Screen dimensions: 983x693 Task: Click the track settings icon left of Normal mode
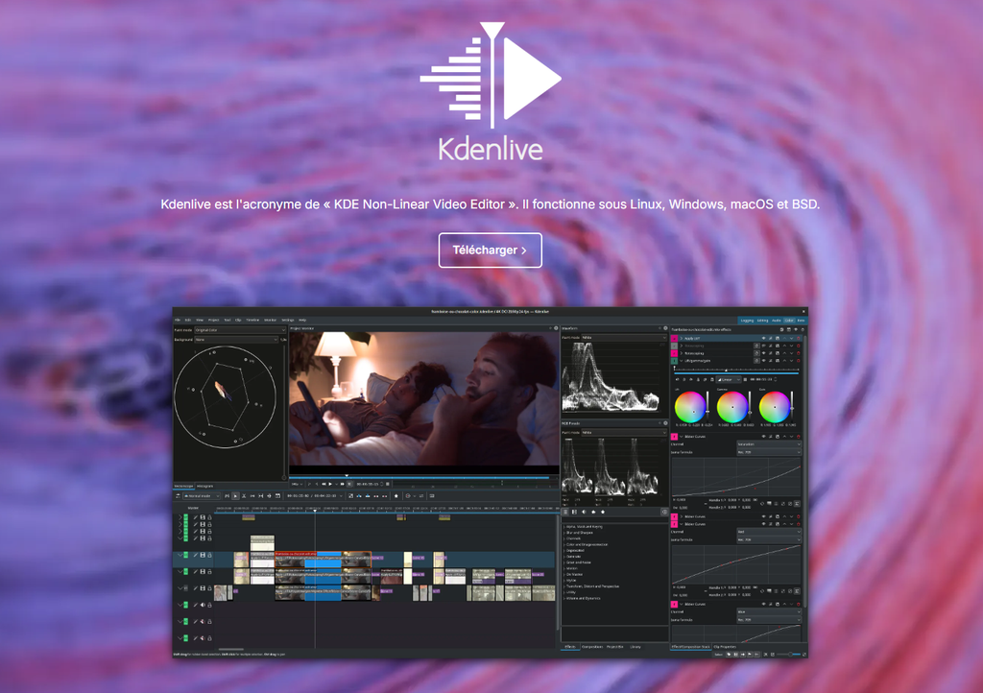178,495
